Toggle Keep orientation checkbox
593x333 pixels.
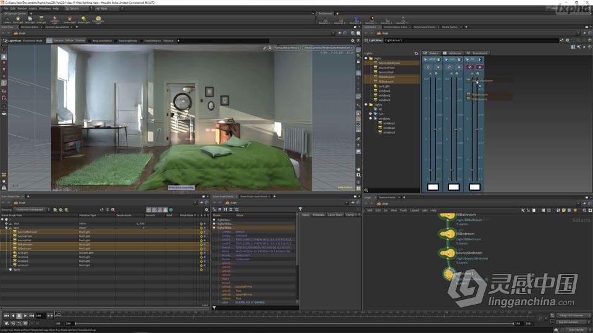(x=90, y=41)
